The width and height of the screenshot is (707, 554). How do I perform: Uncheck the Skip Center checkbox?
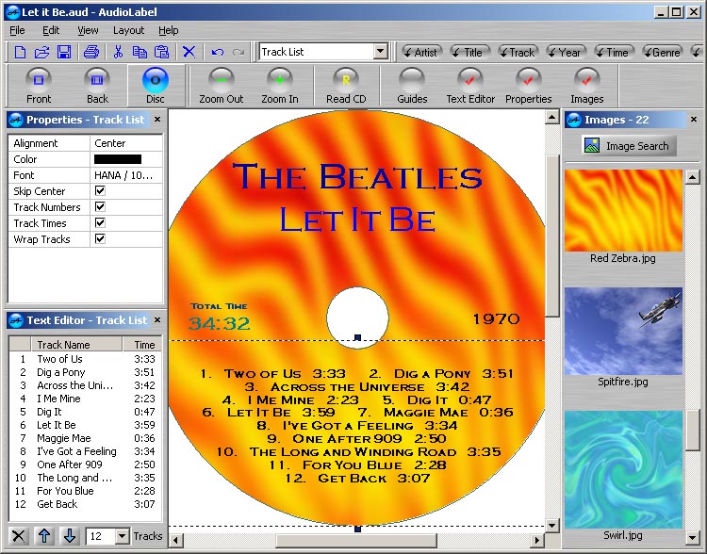click(100, 190)
